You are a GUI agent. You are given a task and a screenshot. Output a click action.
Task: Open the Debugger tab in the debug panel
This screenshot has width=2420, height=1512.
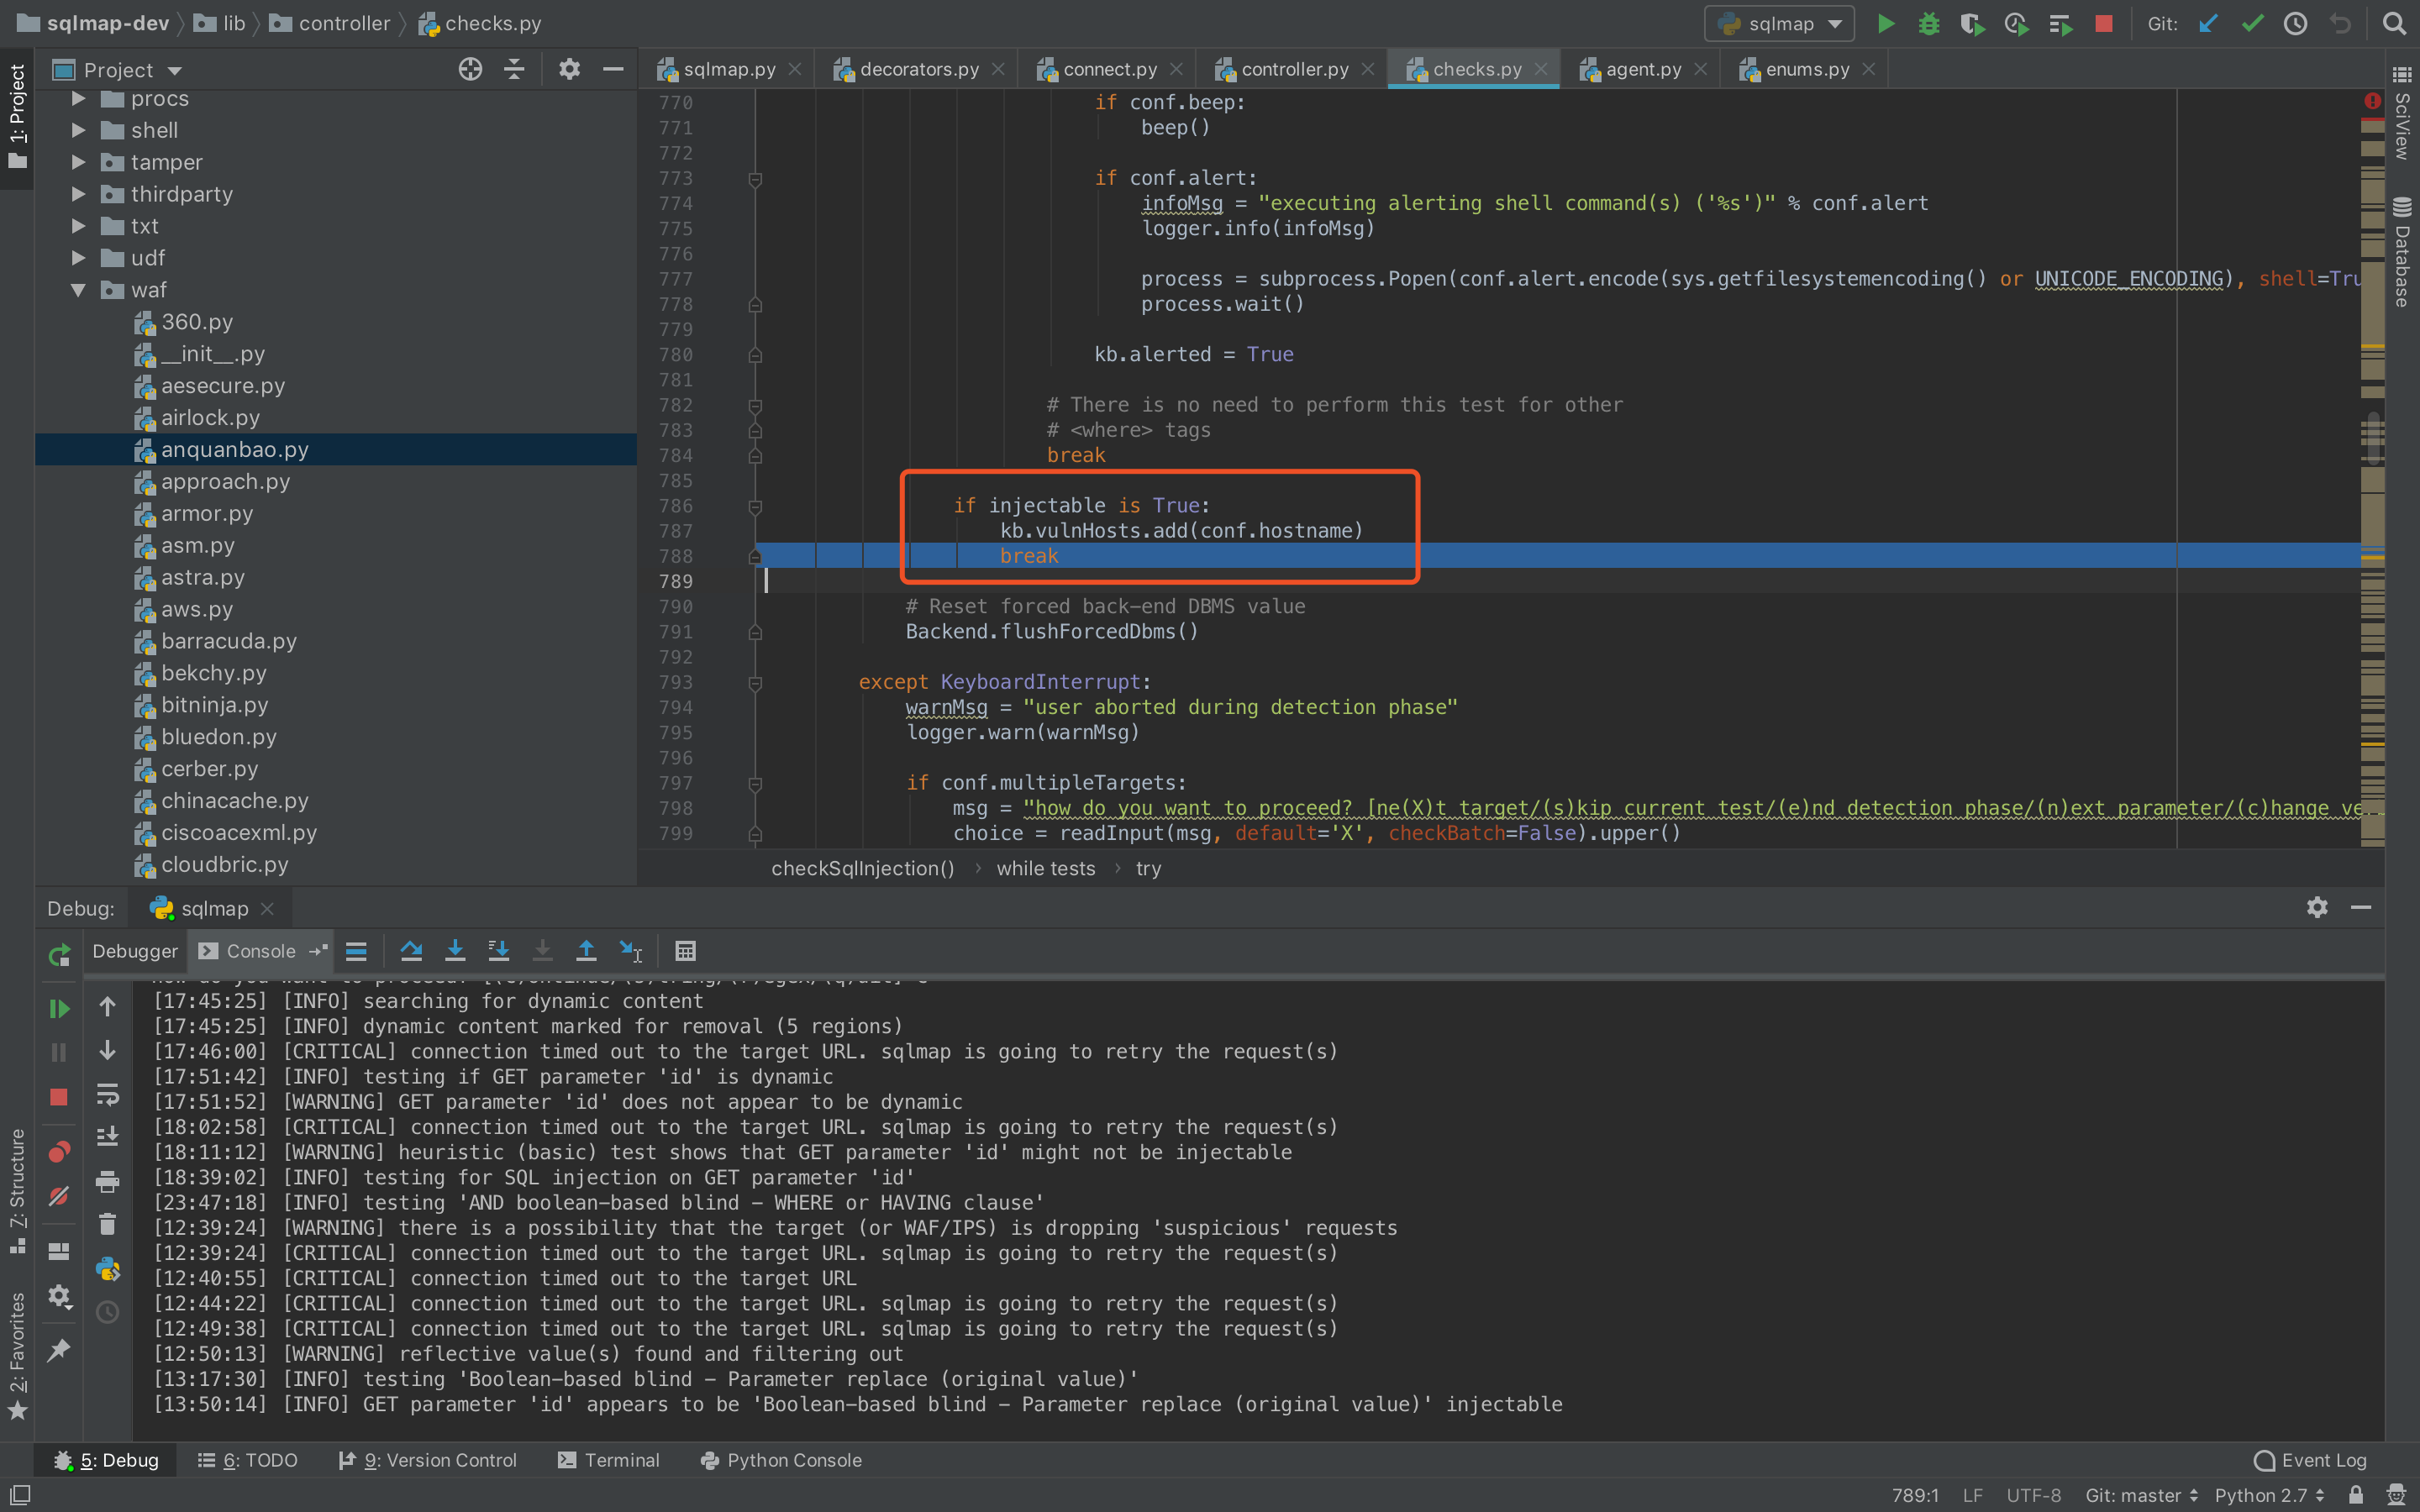point(135,951)
